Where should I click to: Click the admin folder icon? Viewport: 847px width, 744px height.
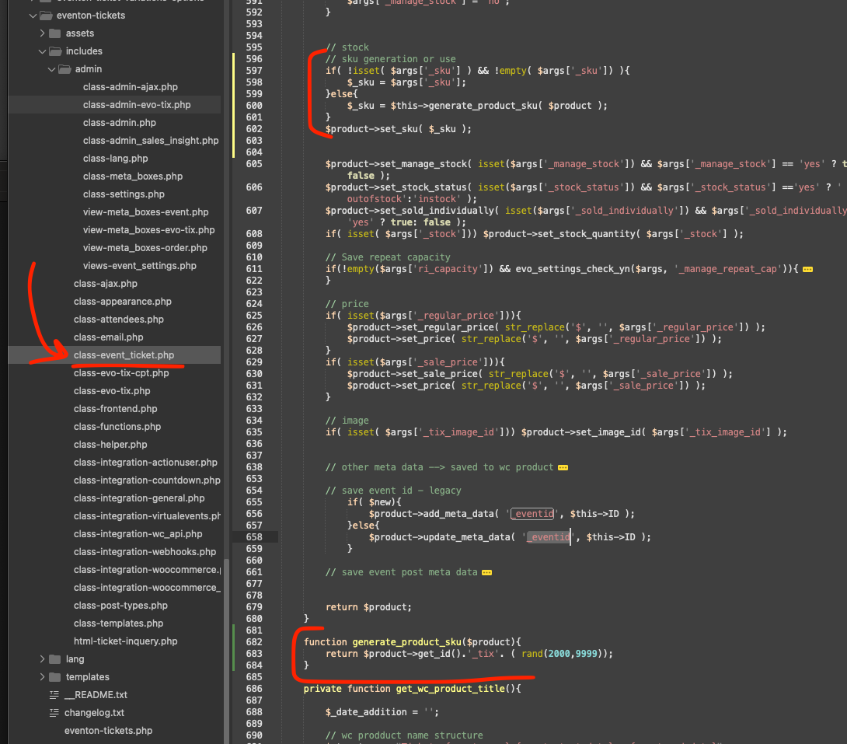pos(64,69)
